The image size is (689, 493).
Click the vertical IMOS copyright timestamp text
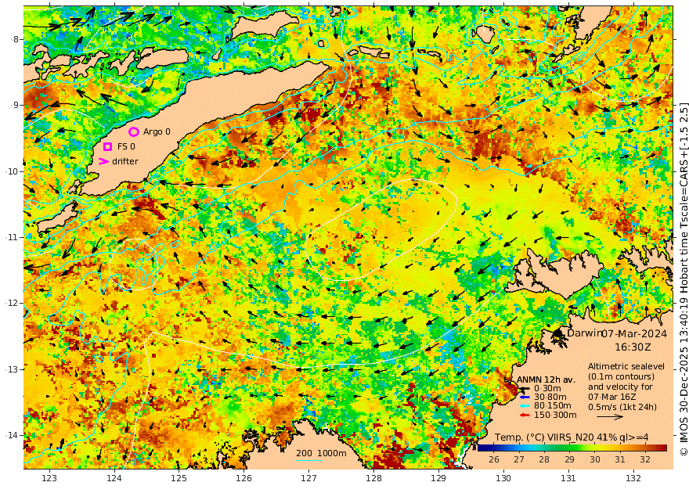[684, 279]
